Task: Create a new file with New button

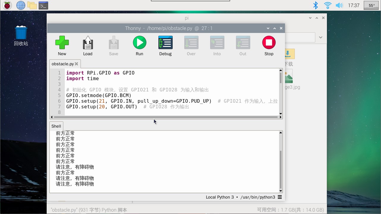Action: (62, 45)
